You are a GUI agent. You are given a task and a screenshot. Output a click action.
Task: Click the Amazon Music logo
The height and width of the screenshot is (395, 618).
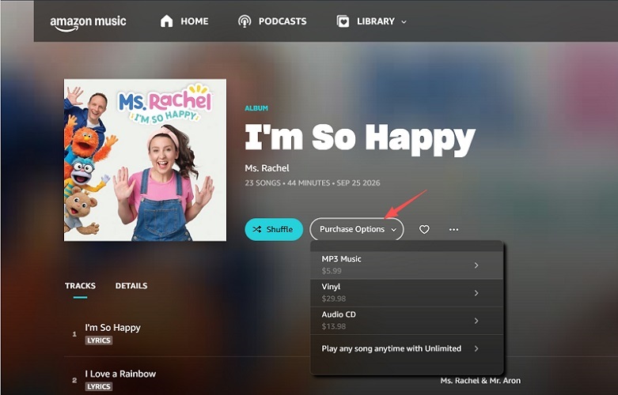[x=88, y=23]
